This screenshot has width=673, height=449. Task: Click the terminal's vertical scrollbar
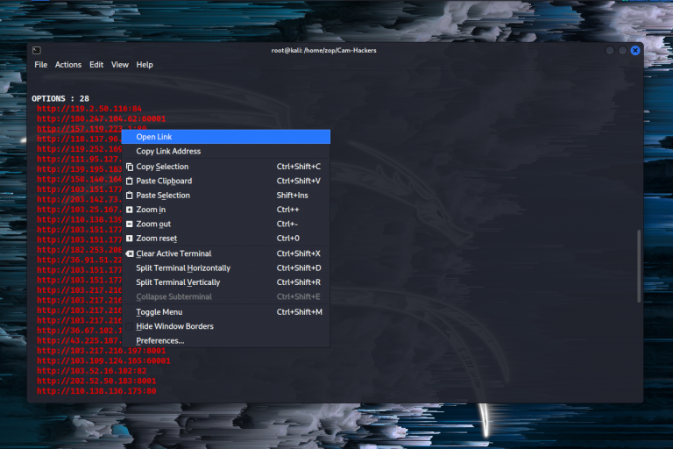tap(639, 267)
